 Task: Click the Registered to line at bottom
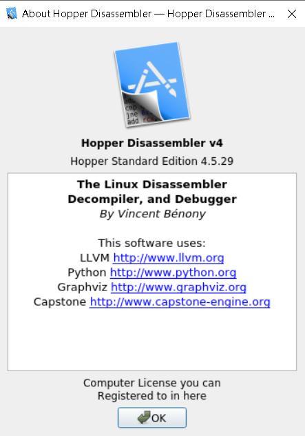point(152,396)
